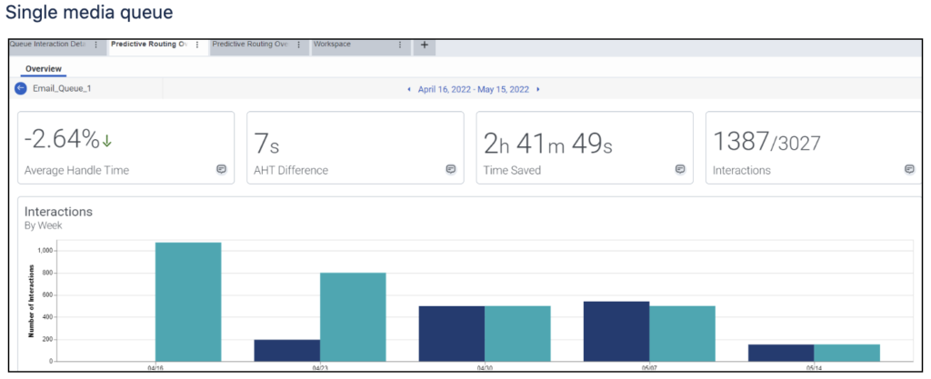
Task: Click the blue back arrow beside Email_Queue_1
Action: point(21,88)
